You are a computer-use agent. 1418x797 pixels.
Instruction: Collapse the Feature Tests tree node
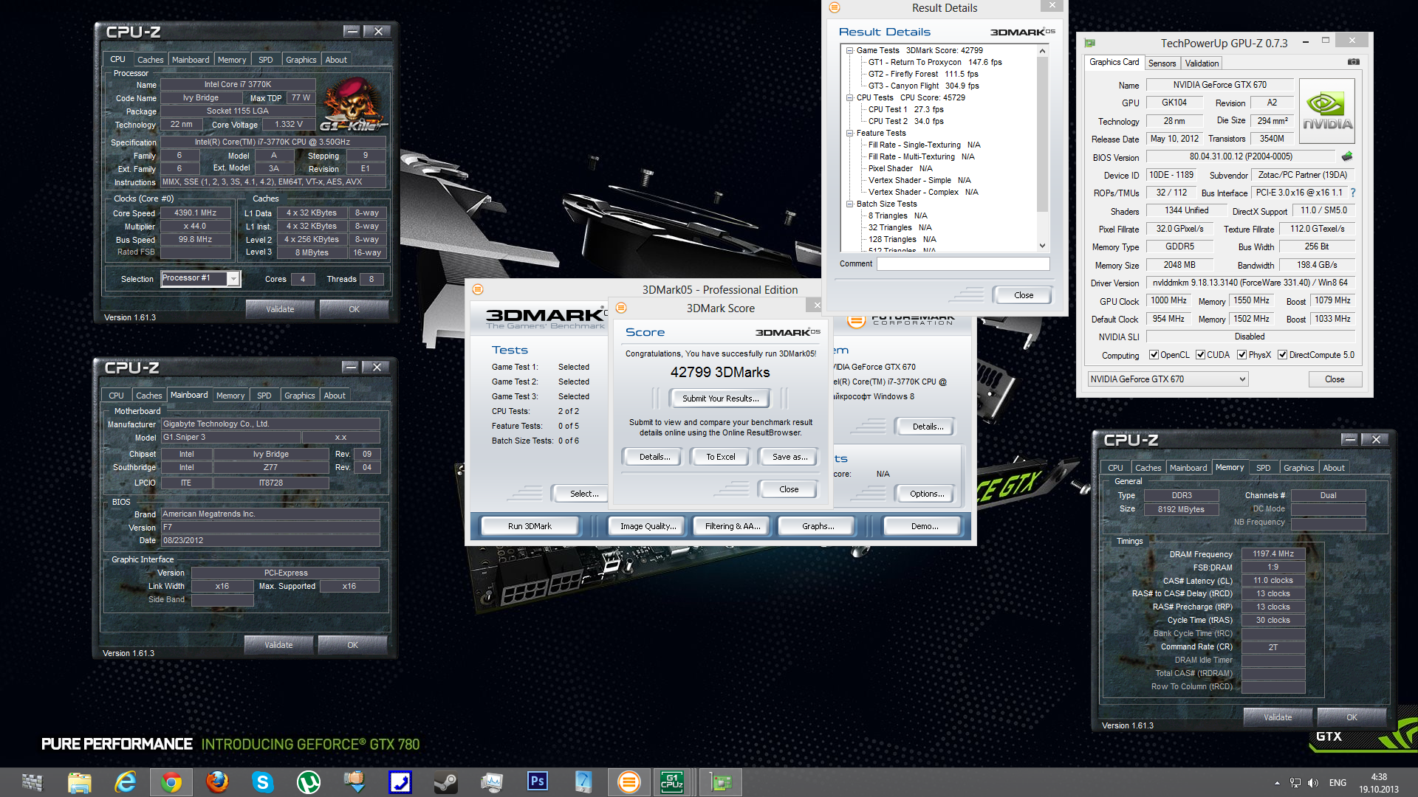tap(849, 134)
